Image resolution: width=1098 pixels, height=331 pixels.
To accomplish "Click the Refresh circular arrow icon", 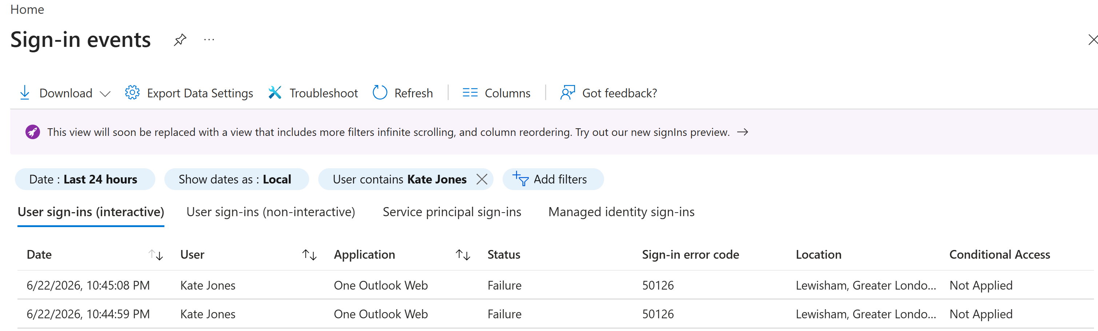I will click(x=380, y=92).
